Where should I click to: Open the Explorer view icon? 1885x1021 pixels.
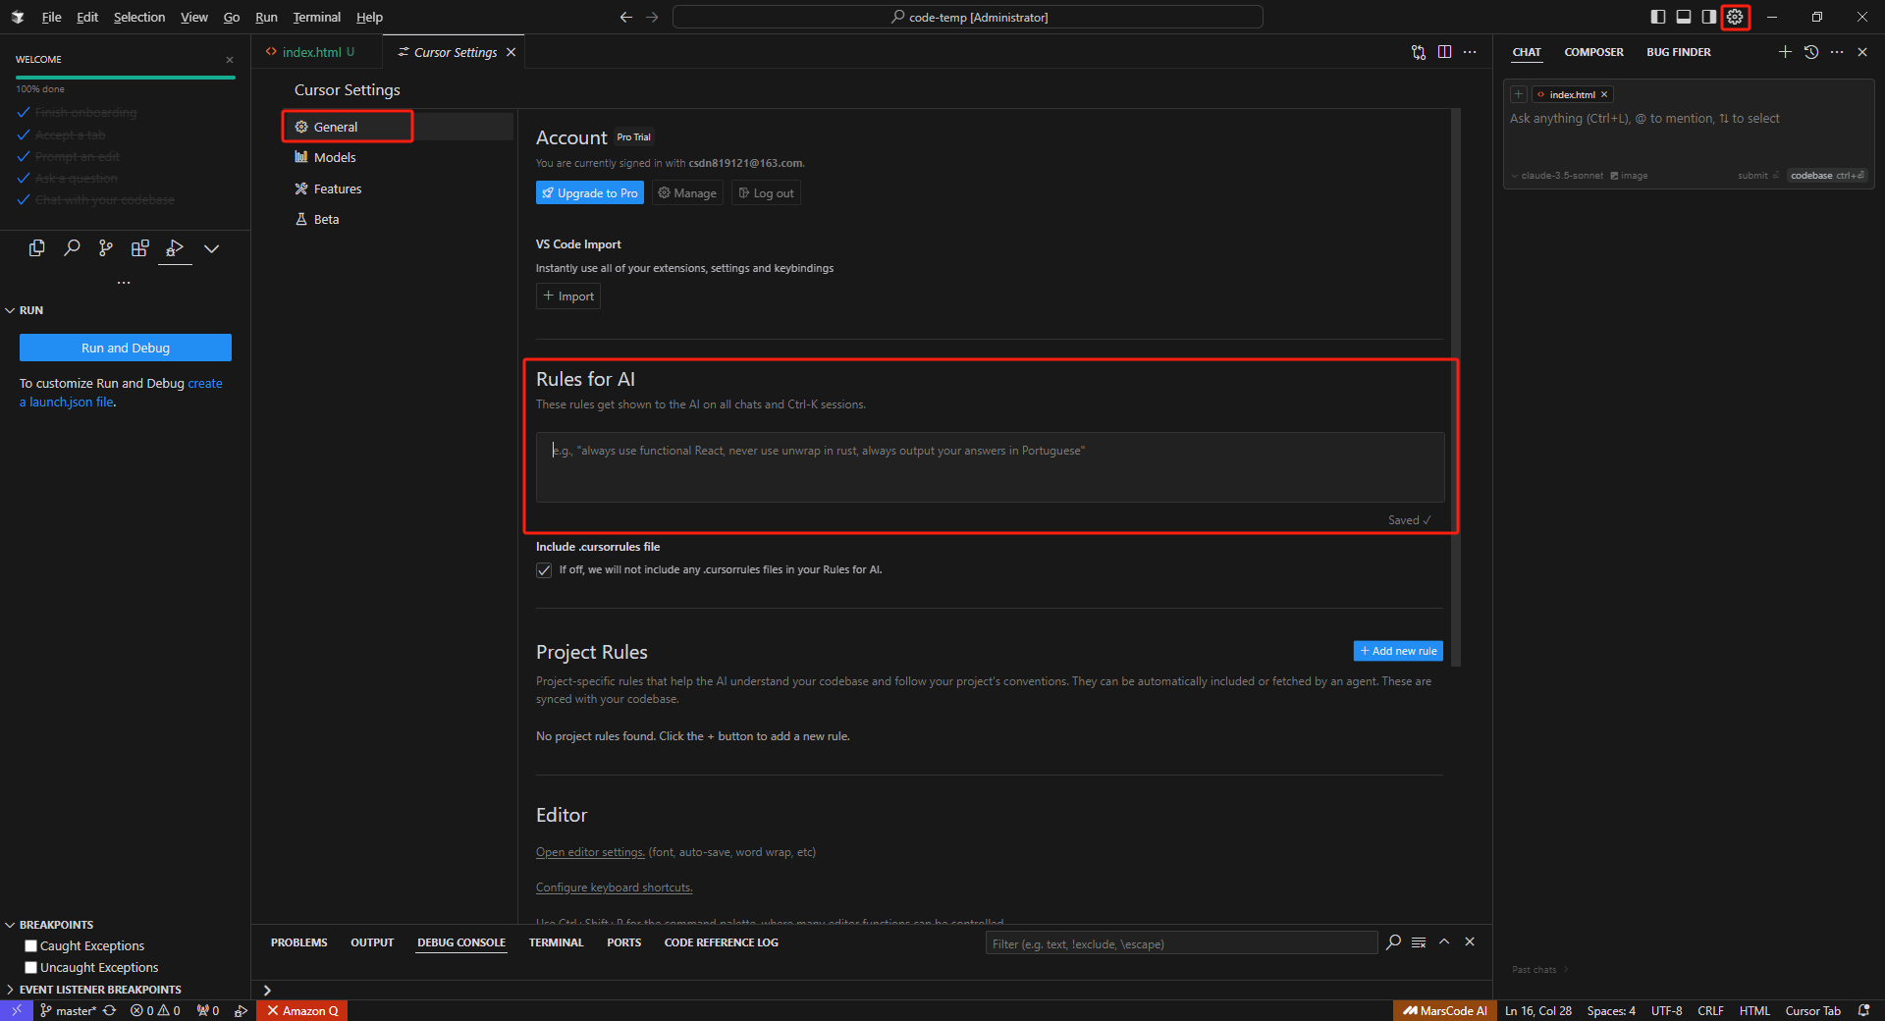point(37,248)
